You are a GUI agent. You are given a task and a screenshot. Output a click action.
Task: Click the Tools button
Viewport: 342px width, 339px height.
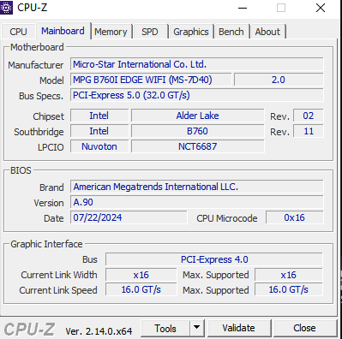click(165, 328)
